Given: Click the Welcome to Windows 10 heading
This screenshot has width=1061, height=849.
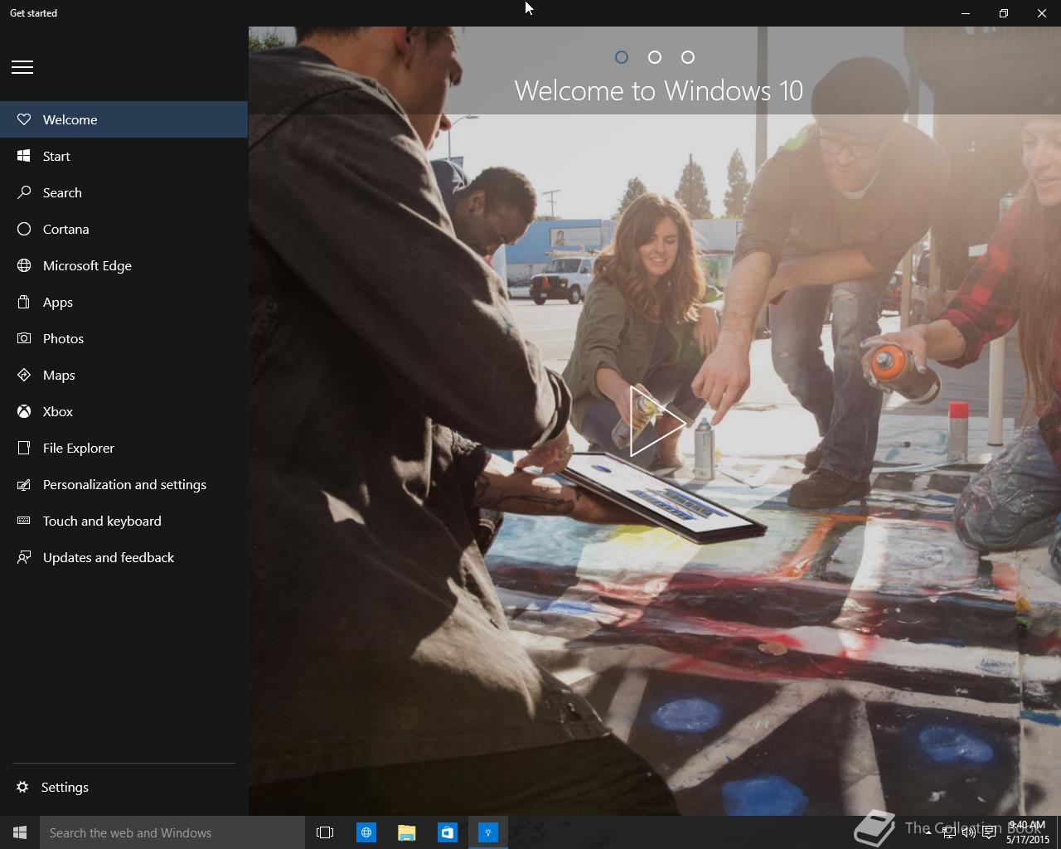Looking at the screenshot, I should coord(659,90).
